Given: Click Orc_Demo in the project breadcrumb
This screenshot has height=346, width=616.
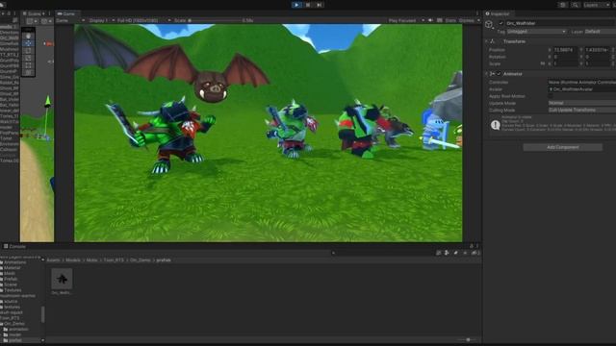Looking at the screenshot, I should click(140, 260).
